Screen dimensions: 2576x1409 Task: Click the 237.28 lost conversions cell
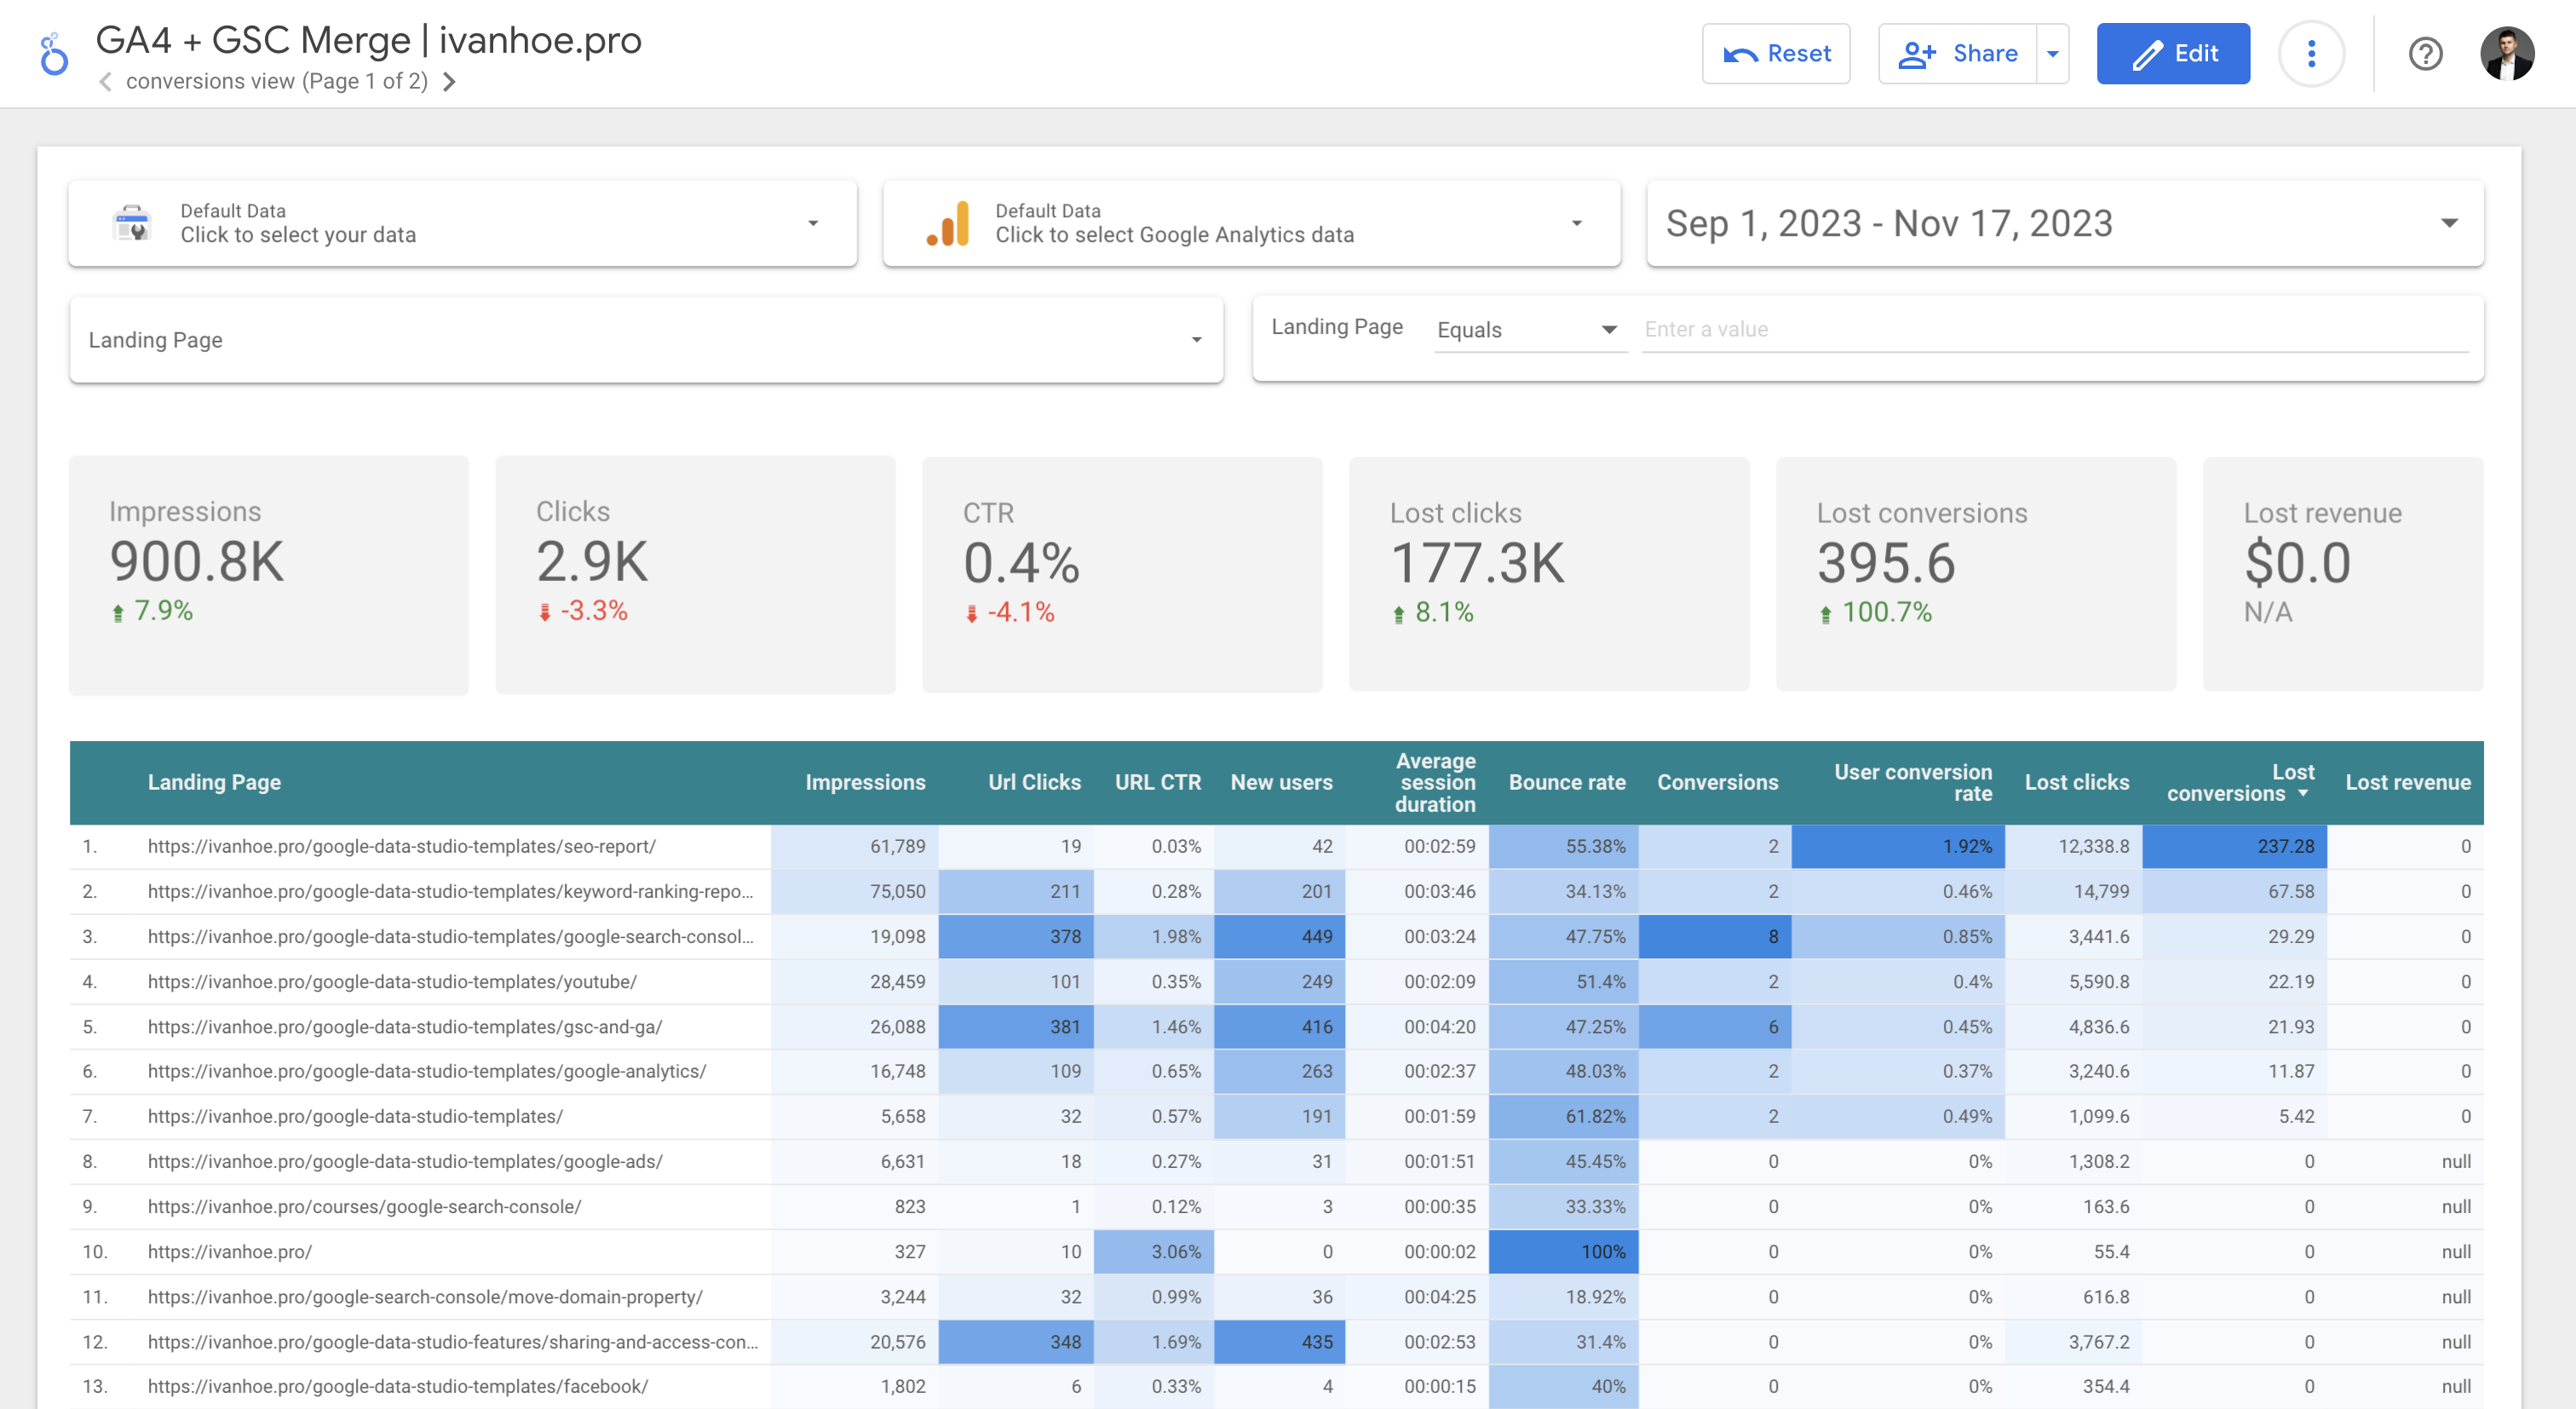(2235, 847)
